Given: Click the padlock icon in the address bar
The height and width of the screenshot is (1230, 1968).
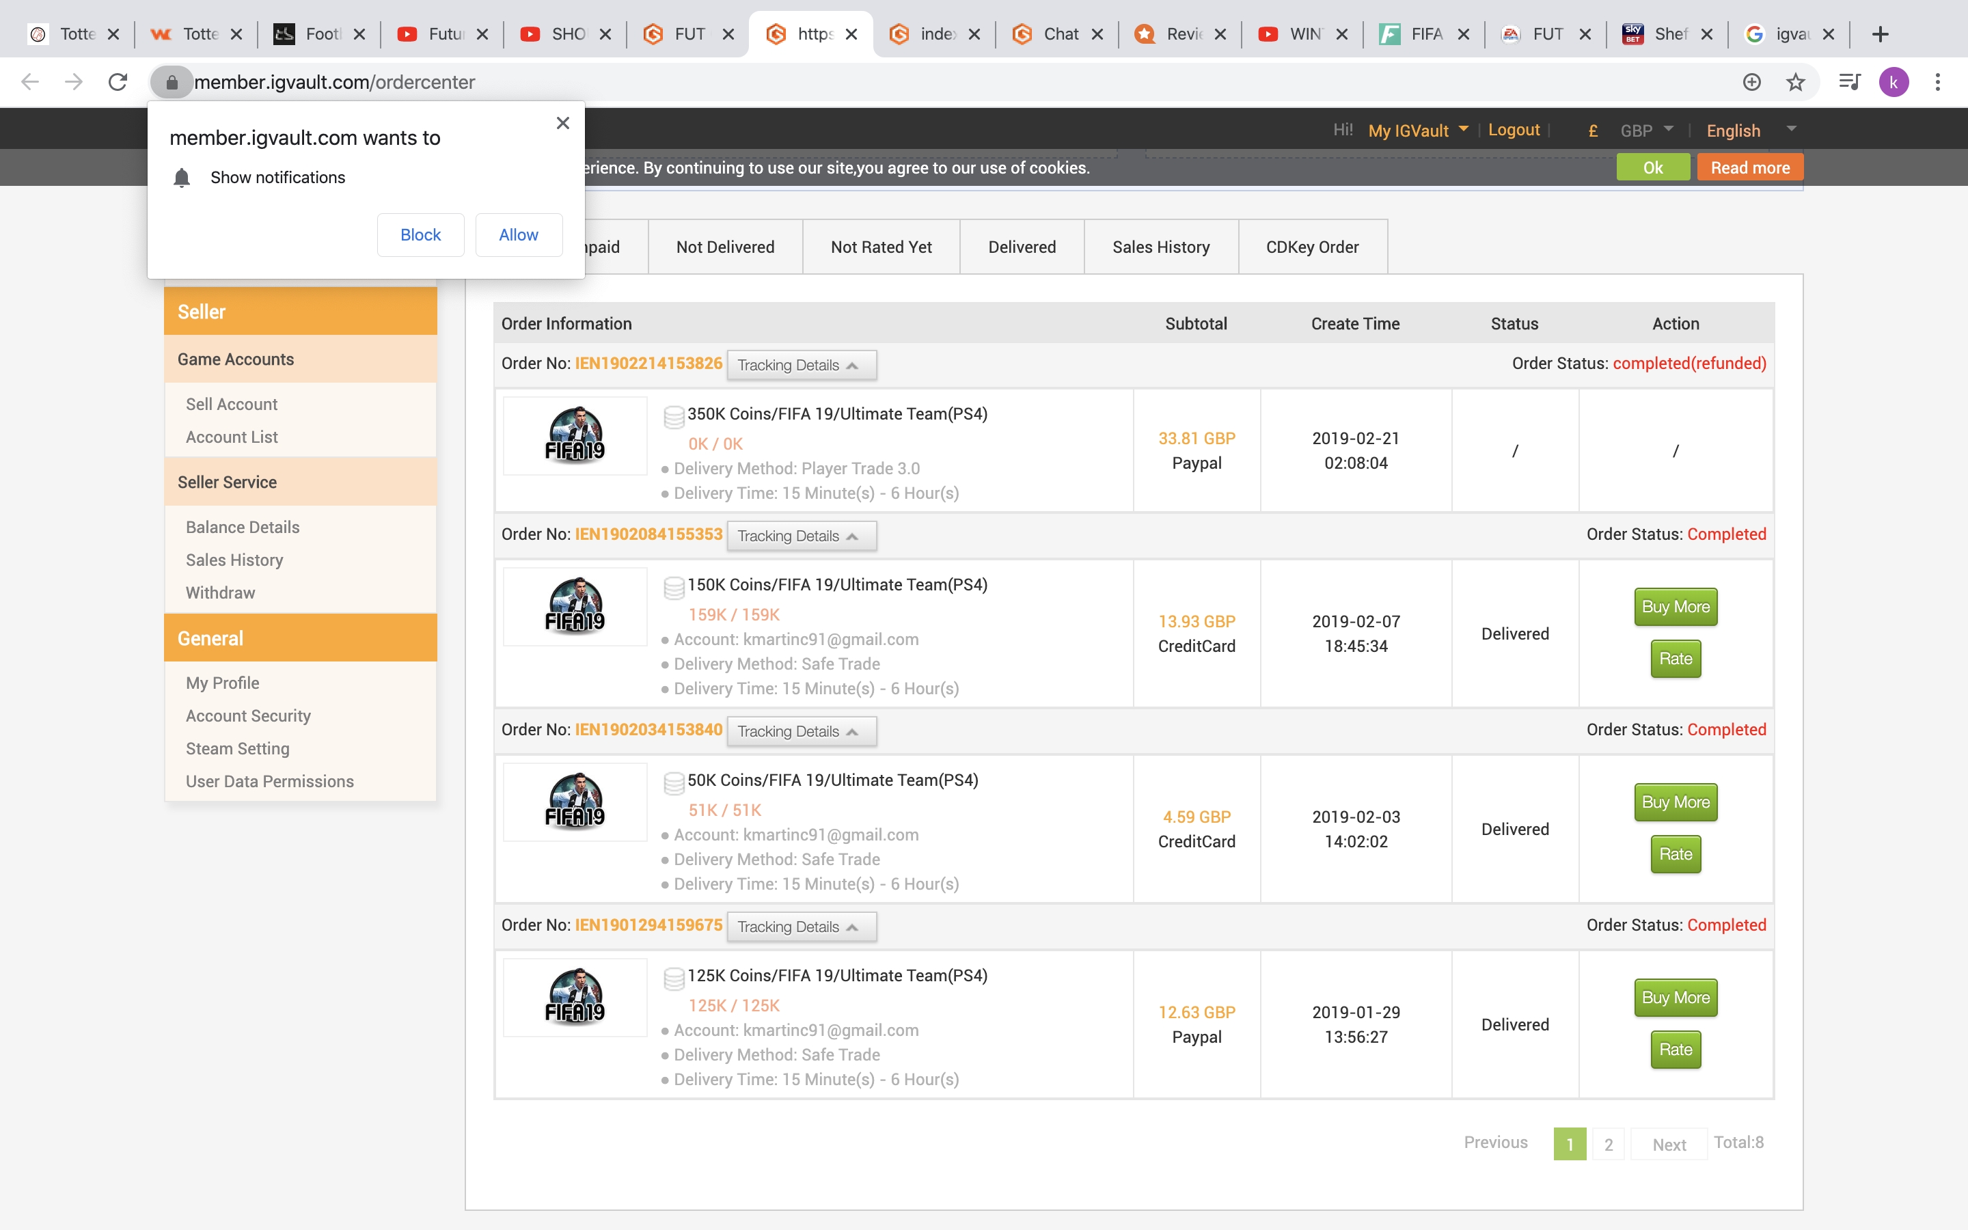Looking at the screenshot, I should (172, 81).
